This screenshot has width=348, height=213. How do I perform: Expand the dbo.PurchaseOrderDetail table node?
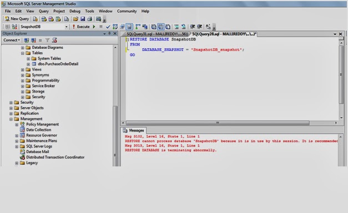[x=28, y=64]
